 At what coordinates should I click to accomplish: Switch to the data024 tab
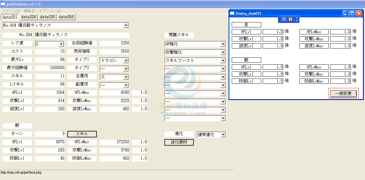pyautogui.click(x=29, y=17)
